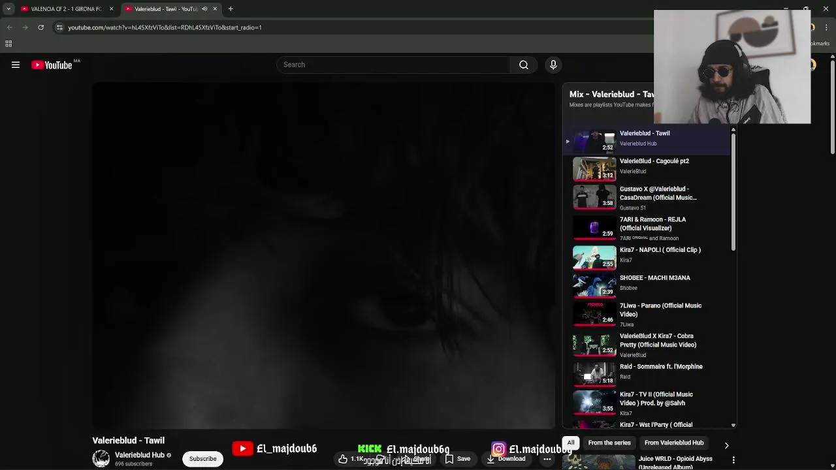Click the 696 subscribers text
Viewport: 836px width, 470px height.
coord(133,464)
